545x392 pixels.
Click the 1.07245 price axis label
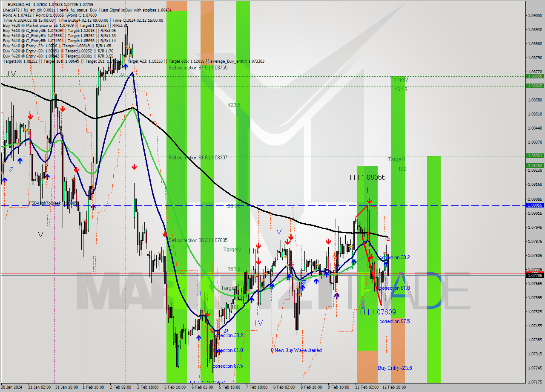pyautogui.click(x=535, y=368)
